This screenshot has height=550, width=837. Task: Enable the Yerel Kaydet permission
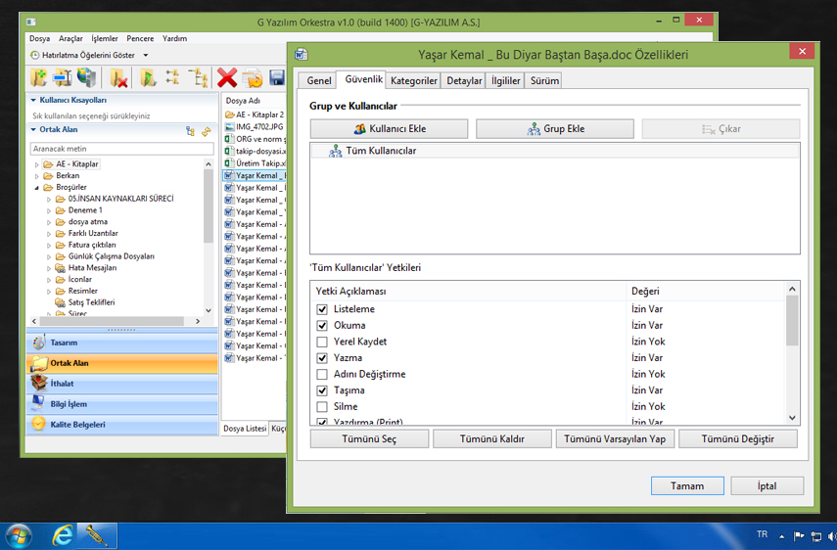[322, 343]
